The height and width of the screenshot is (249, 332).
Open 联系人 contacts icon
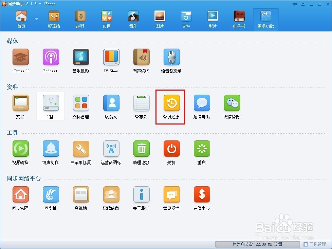click(x=111, y=103)
